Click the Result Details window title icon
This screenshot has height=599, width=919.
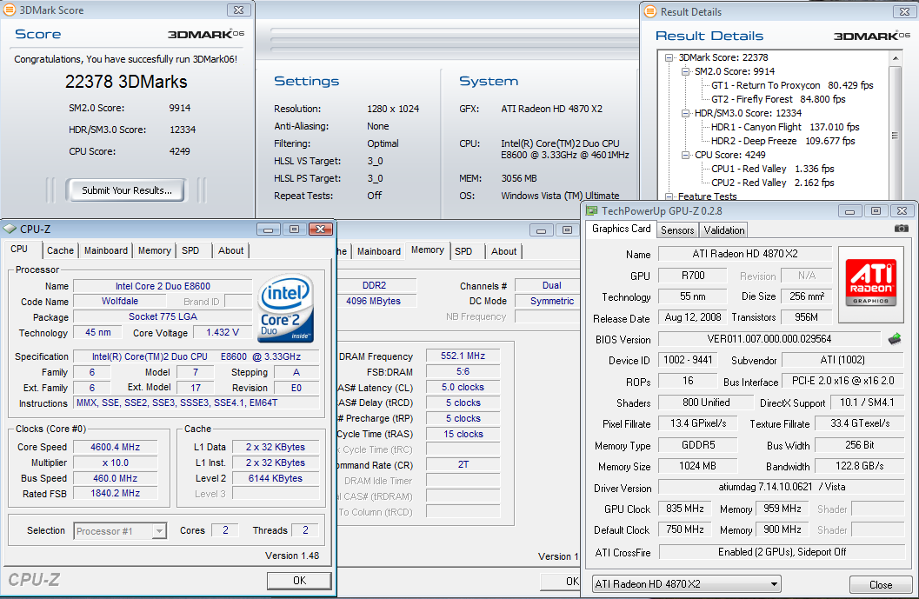coord(650,11)
